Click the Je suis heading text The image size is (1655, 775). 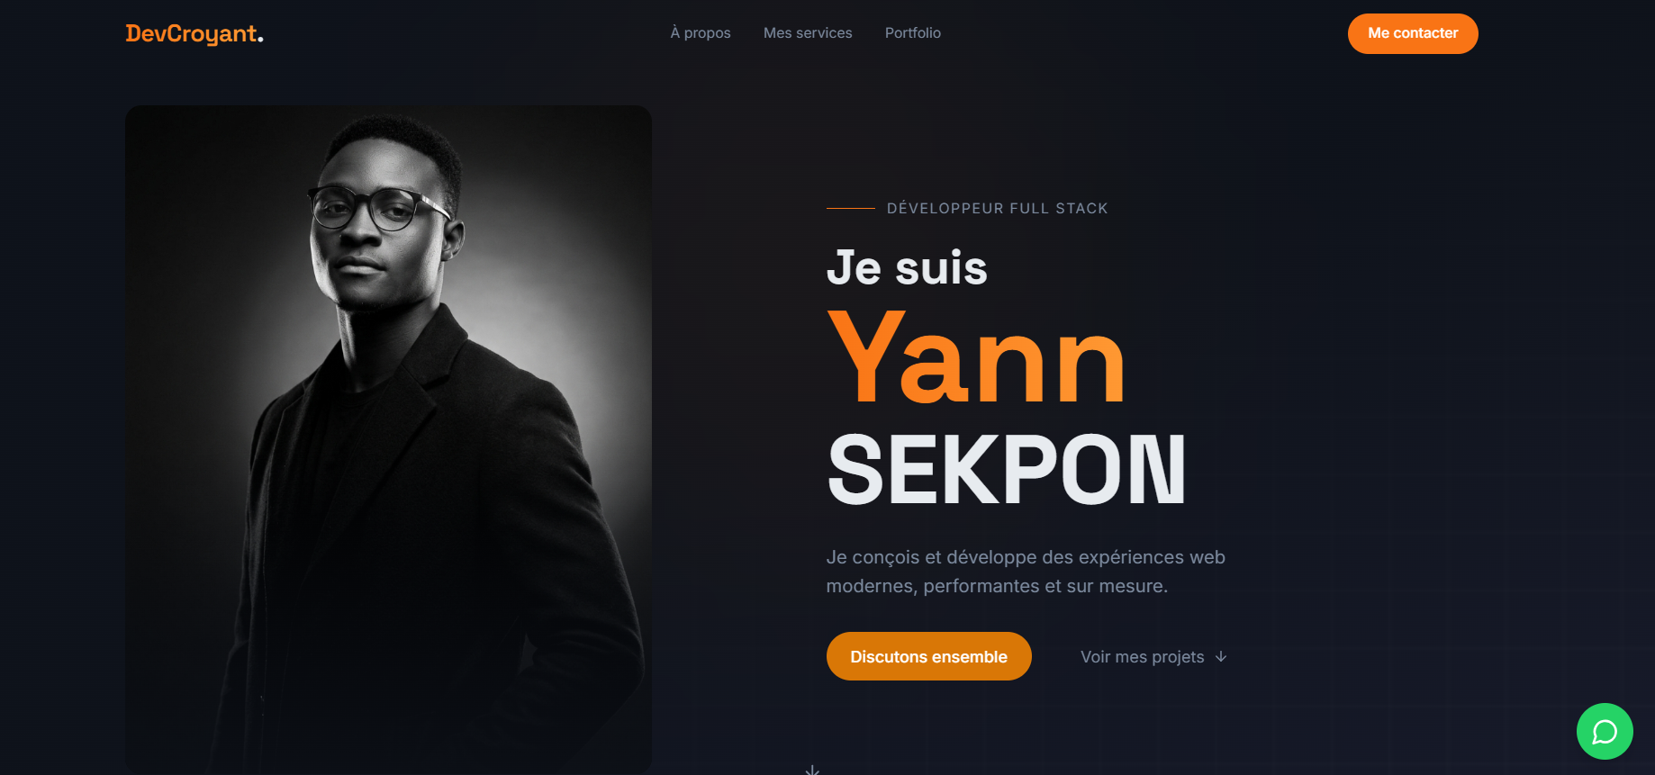point(907,267)
